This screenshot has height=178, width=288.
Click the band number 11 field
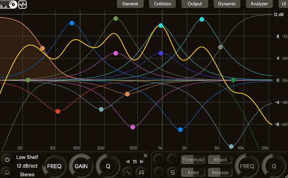[x=135, y=162]
